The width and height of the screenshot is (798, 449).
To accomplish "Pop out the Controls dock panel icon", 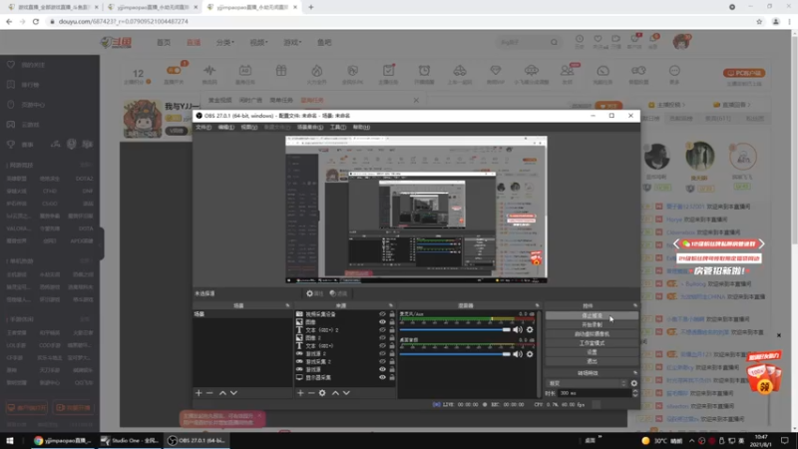I will pos(635,305).
